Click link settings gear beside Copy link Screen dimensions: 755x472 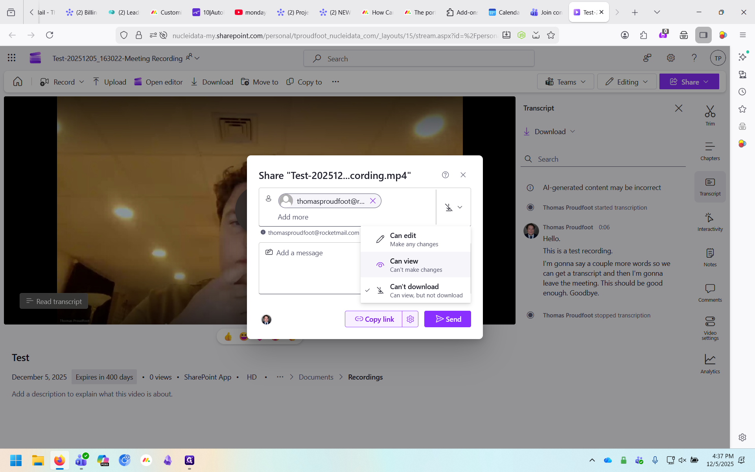click(410, 319)
